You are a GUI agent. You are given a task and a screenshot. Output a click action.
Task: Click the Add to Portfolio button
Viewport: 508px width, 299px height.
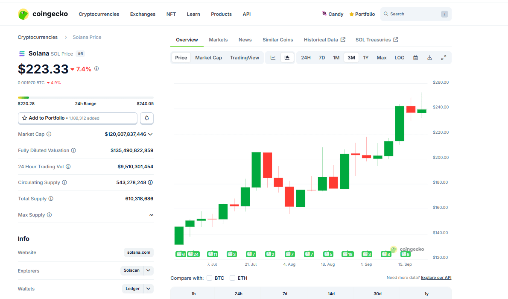(x=77, y=118)
